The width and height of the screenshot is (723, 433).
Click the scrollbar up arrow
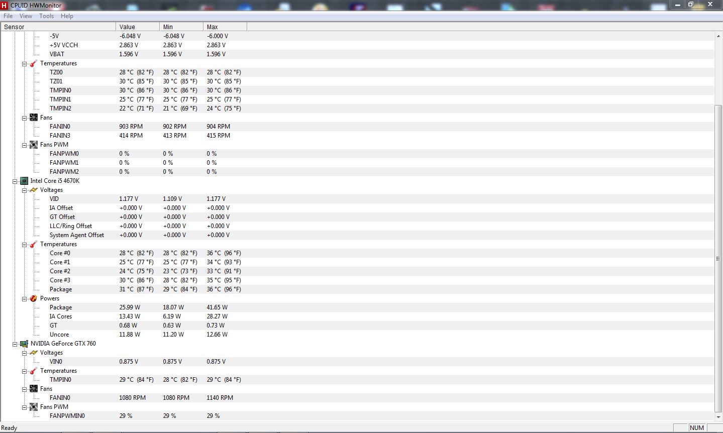pyautogui.click(x=718, y=36)
